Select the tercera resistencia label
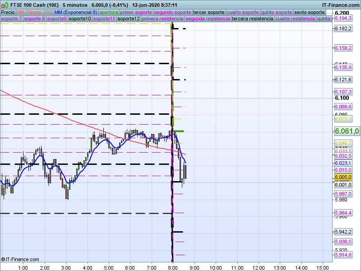361x271 pixels. [x=253, y=19]
